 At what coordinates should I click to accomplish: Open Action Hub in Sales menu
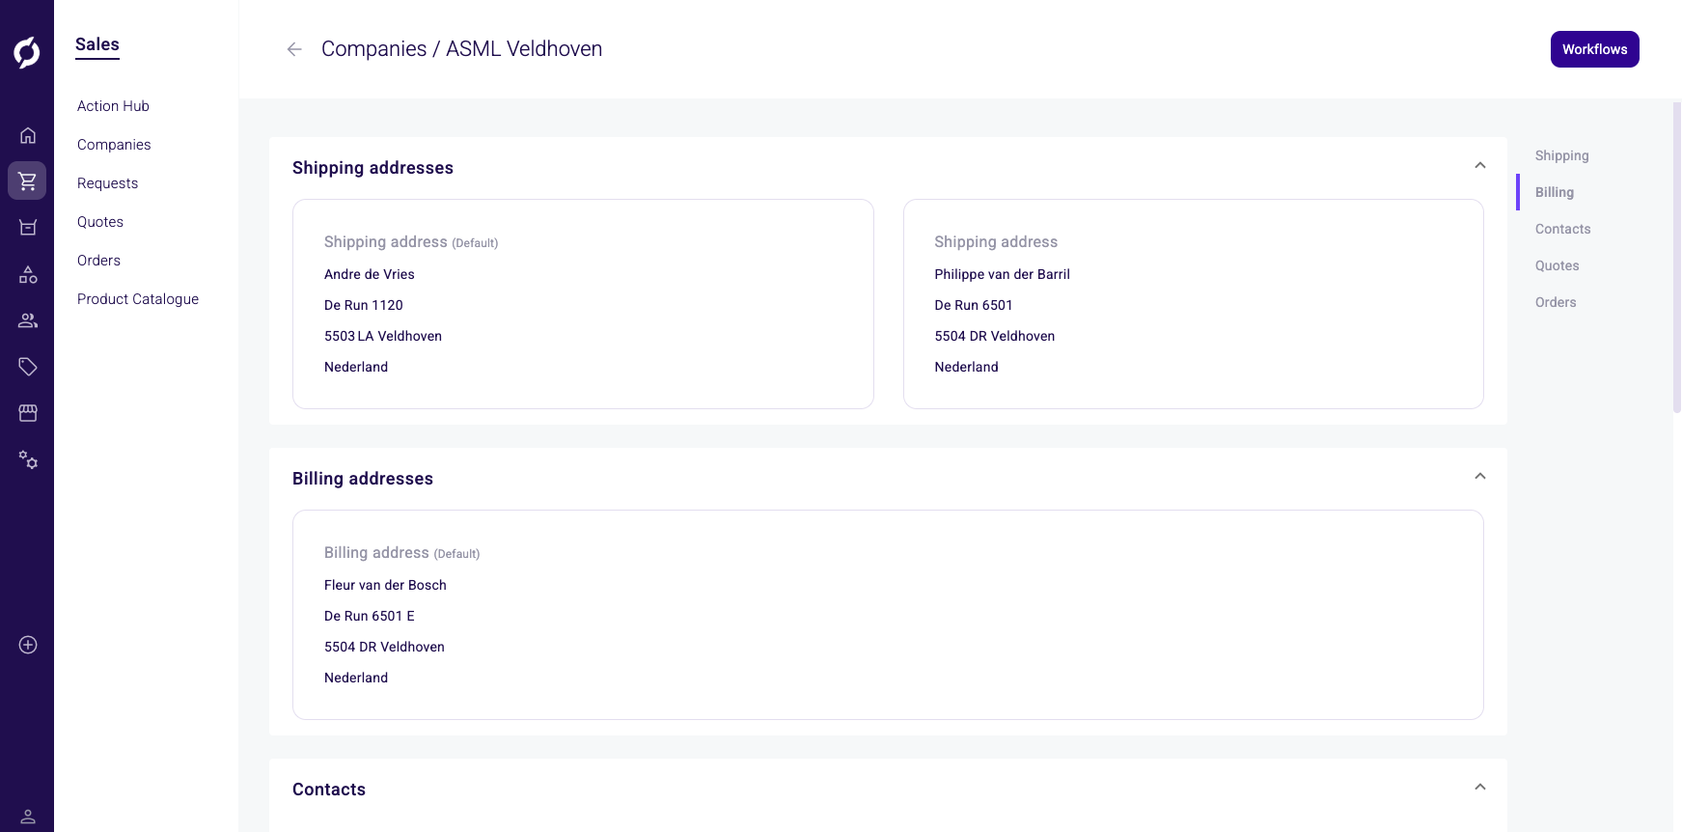tap(113, 106)
